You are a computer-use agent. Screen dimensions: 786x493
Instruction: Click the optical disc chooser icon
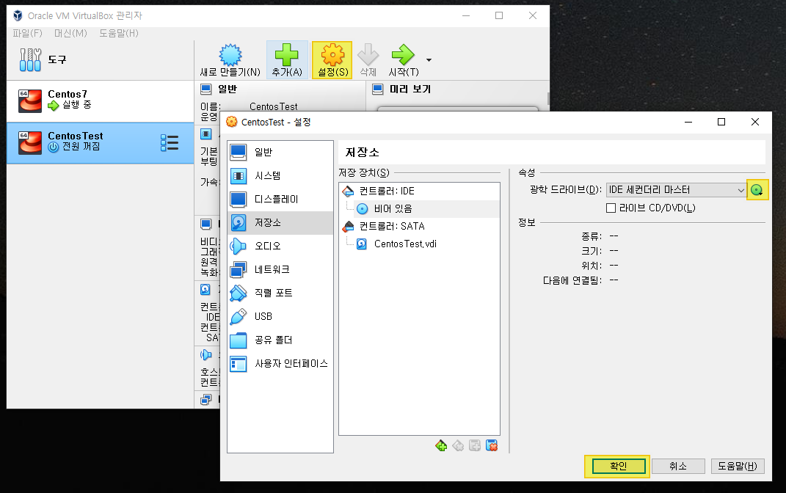click(x=757, y=190)
